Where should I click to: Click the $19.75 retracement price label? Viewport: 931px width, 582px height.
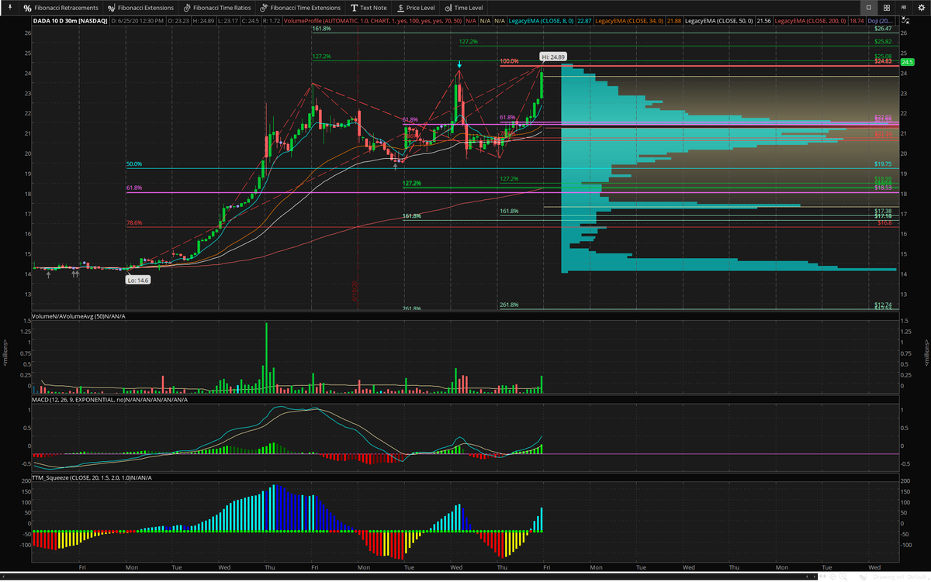(883, 164)
